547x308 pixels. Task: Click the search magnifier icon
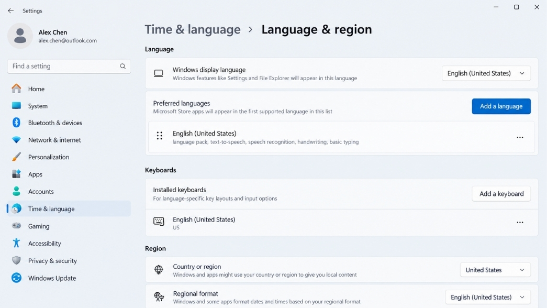[123, 66]
